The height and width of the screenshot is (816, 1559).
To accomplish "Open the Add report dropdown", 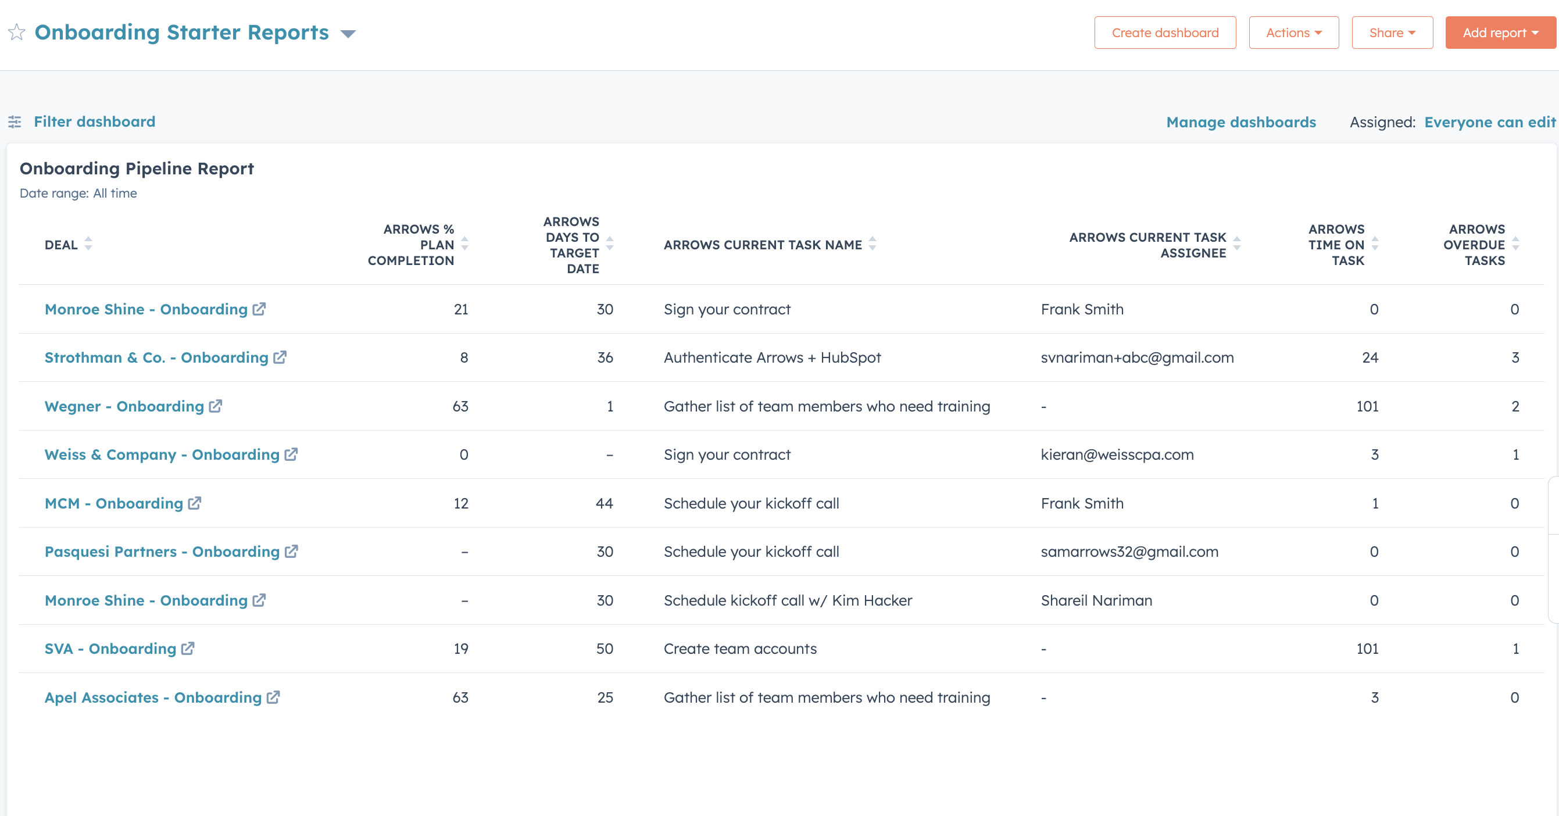I will (x=1500, y=32).
